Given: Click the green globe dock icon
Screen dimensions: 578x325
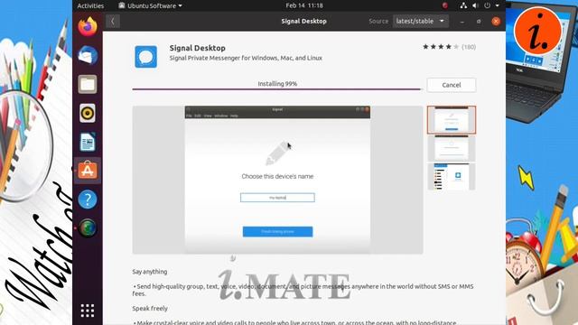Looking at the screenshot, I should [88, 227].
